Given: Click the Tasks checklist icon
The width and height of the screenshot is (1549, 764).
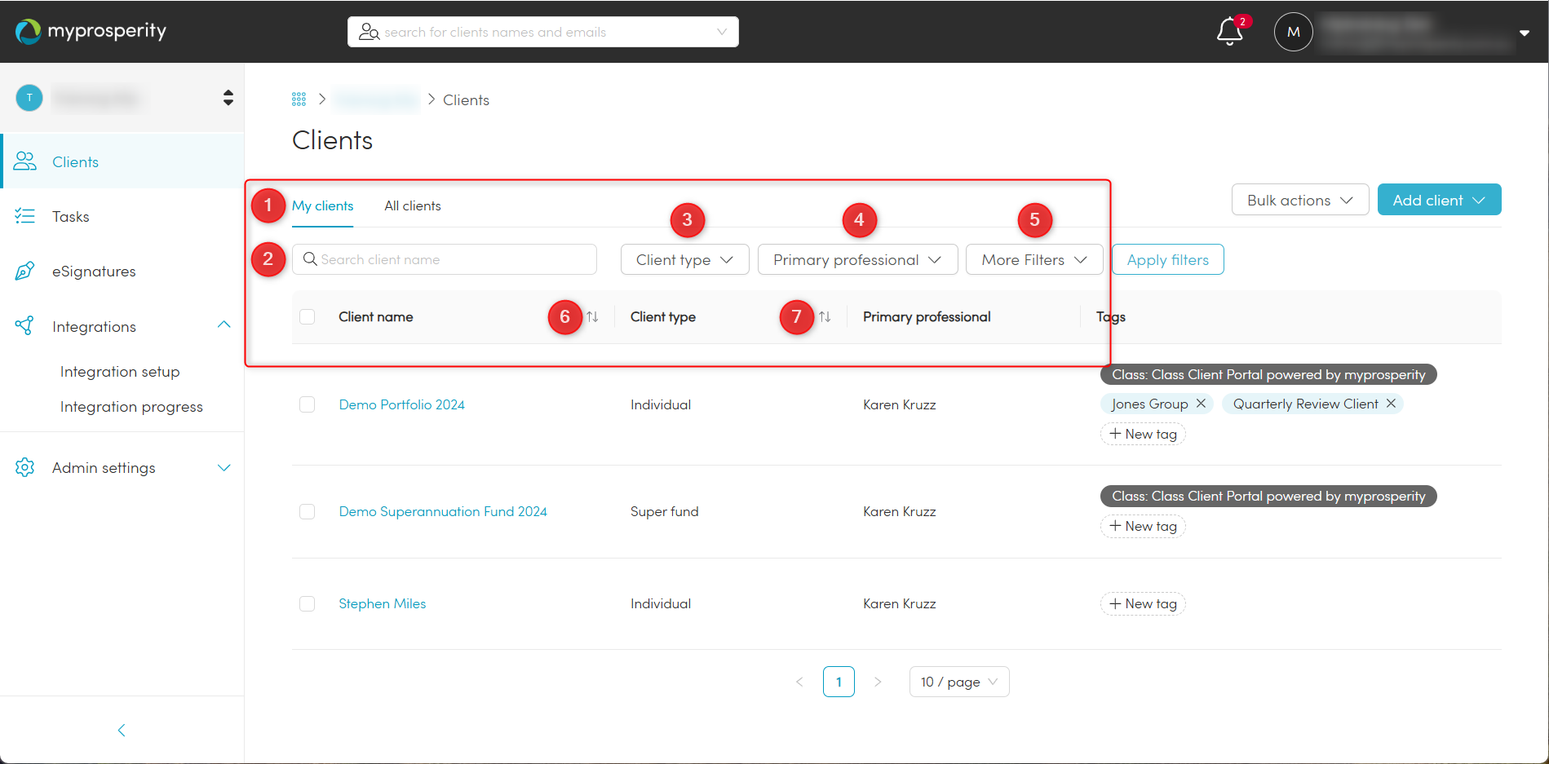Looking at the screenshot, I should (25, 216).
